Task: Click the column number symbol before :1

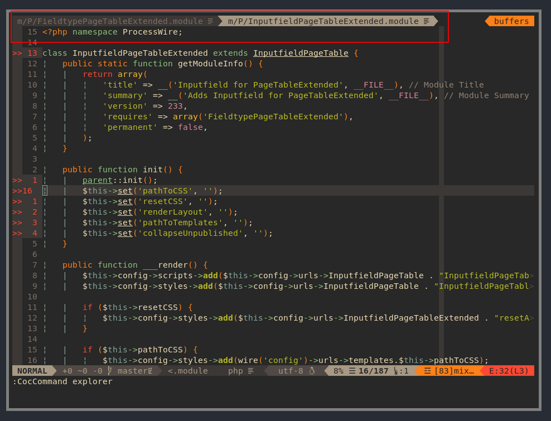Action: pyautogui.click(x=397, y=371)
